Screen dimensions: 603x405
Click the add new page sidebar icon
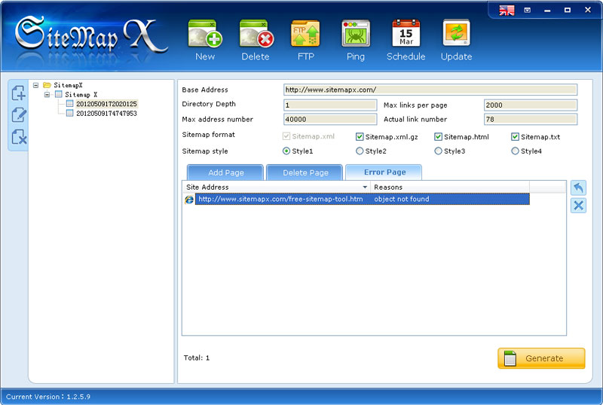pyautogui.click(x=18, y=93)
